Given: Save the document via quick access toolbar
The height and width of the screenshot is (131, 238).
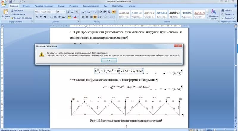Looking at the screenshot, I should coord(10,1).
